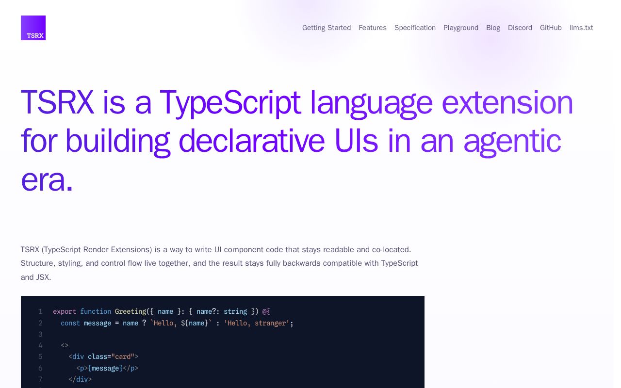This screenshot has width=621, height=388.
Task: Click the 'TSRX is a TypeScript language extension' headline
Action: [297, 141]
